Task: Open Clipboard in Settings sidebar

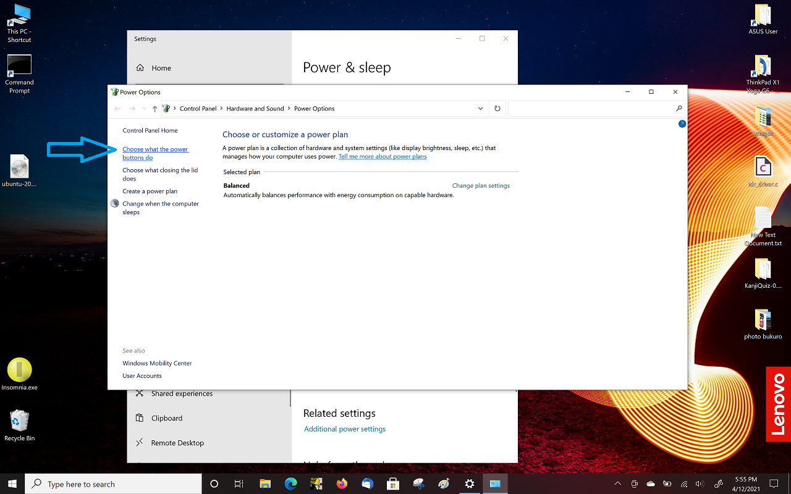Action: point(167,418)
